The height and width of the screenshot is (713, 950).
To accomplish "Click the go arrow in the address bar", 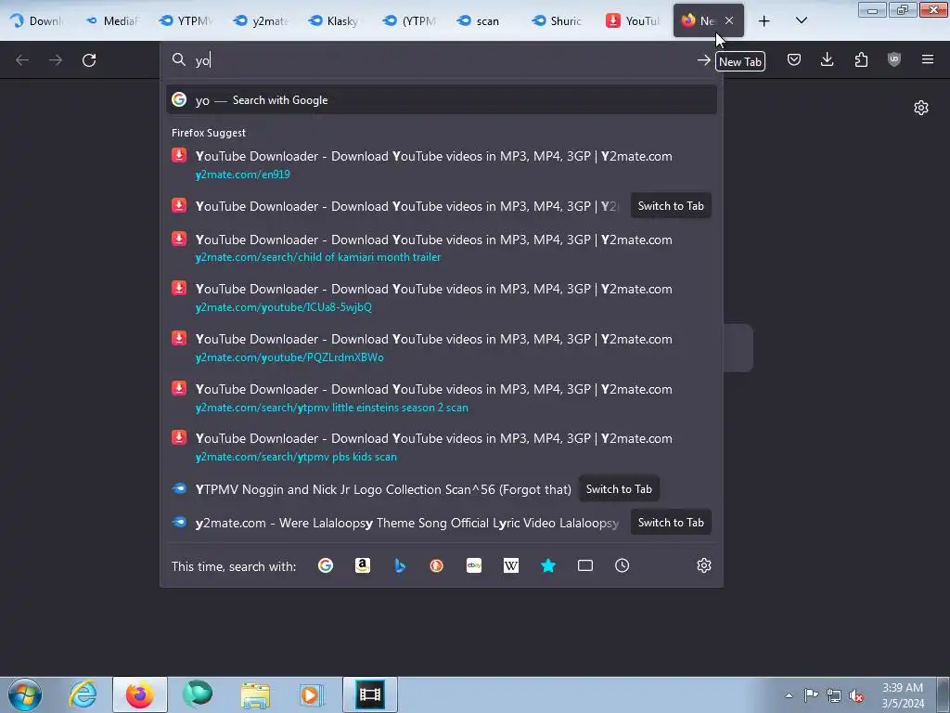I will [x=703, y=60].
